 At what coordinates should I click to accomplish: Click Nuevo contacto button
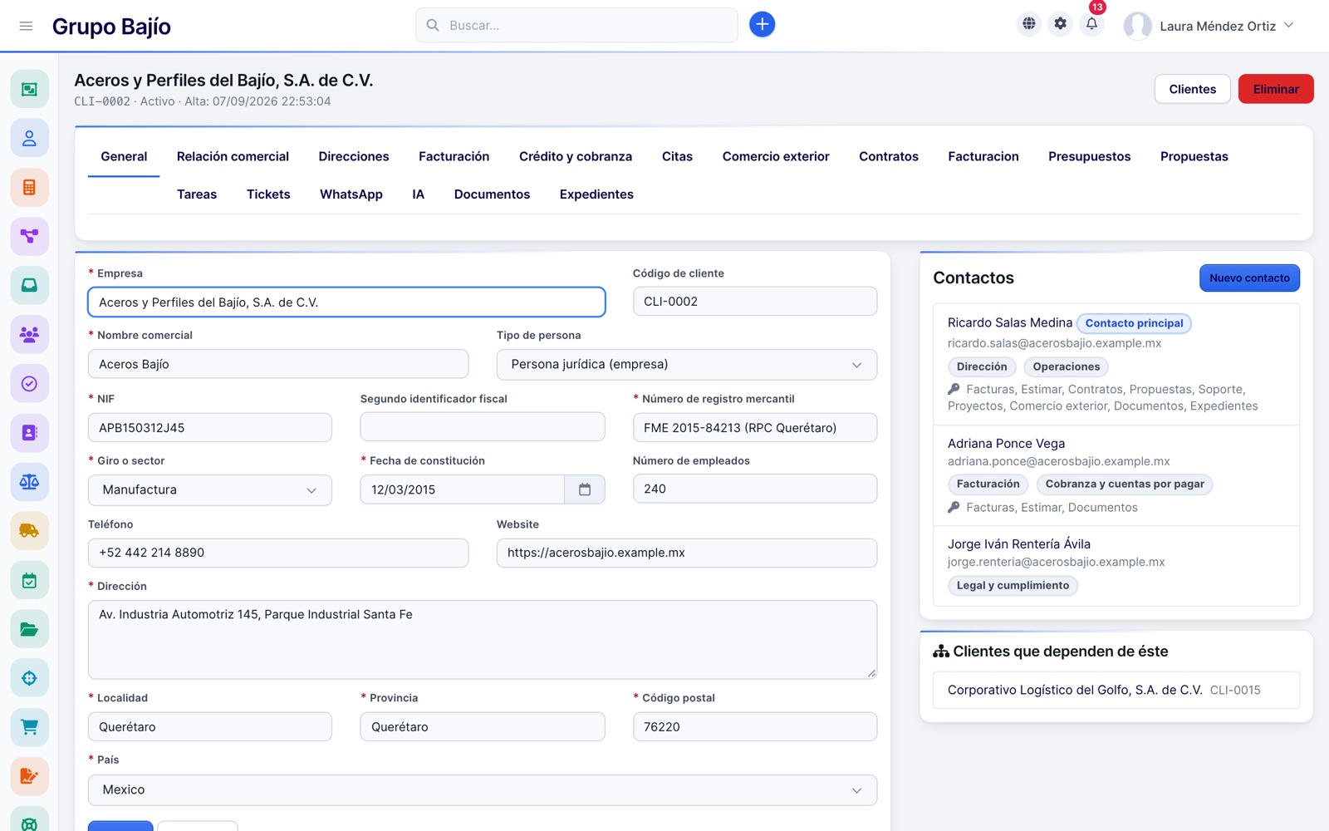coord(1249,278)
